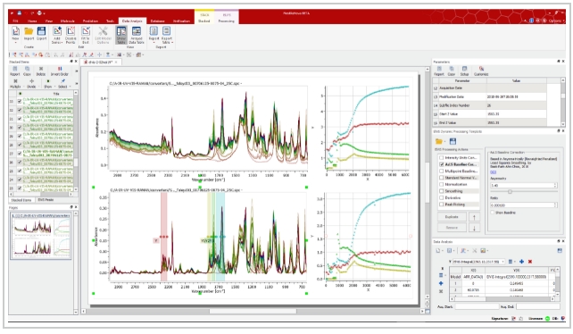Image resolution: width=573 pixels, height=334 pixels.
Task: Click blue plus beside Y series dropdown
Action: click(521, 262)
